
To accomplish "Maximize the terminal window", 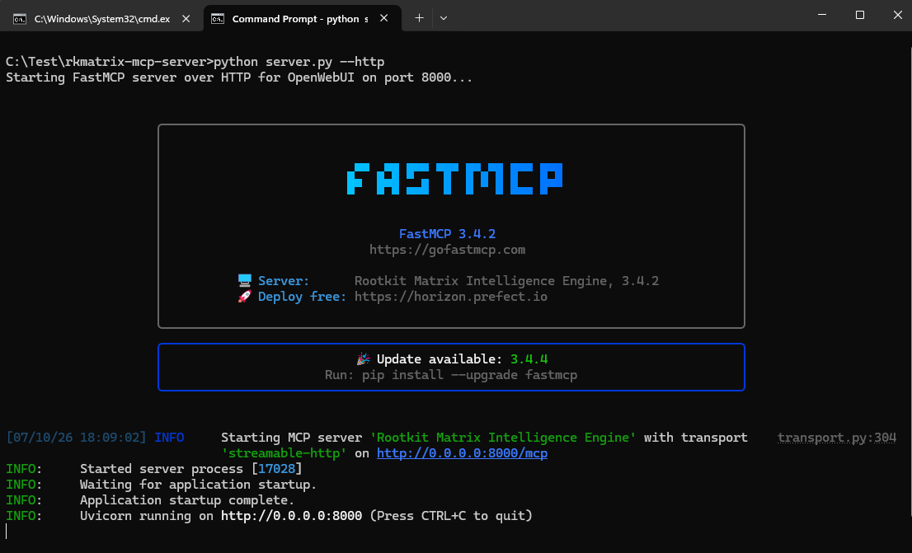I will point(860,15).
